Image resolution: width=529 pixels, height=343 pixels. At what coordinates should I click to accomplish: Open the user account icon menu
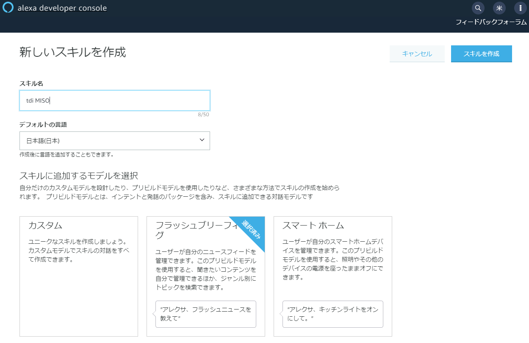pos(499,8)
